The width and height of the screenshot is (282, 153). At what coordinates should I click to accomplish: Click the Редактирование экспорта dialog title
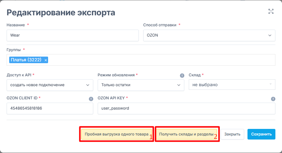61,12
